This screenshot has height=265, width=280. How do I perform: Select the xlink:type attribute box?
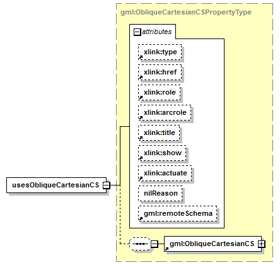tap(160, 52)
